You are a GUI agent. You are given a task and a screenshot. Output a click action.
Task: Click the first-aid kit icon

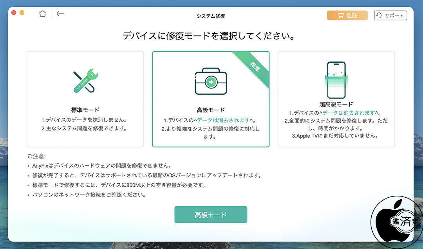[x=211, y=81]
